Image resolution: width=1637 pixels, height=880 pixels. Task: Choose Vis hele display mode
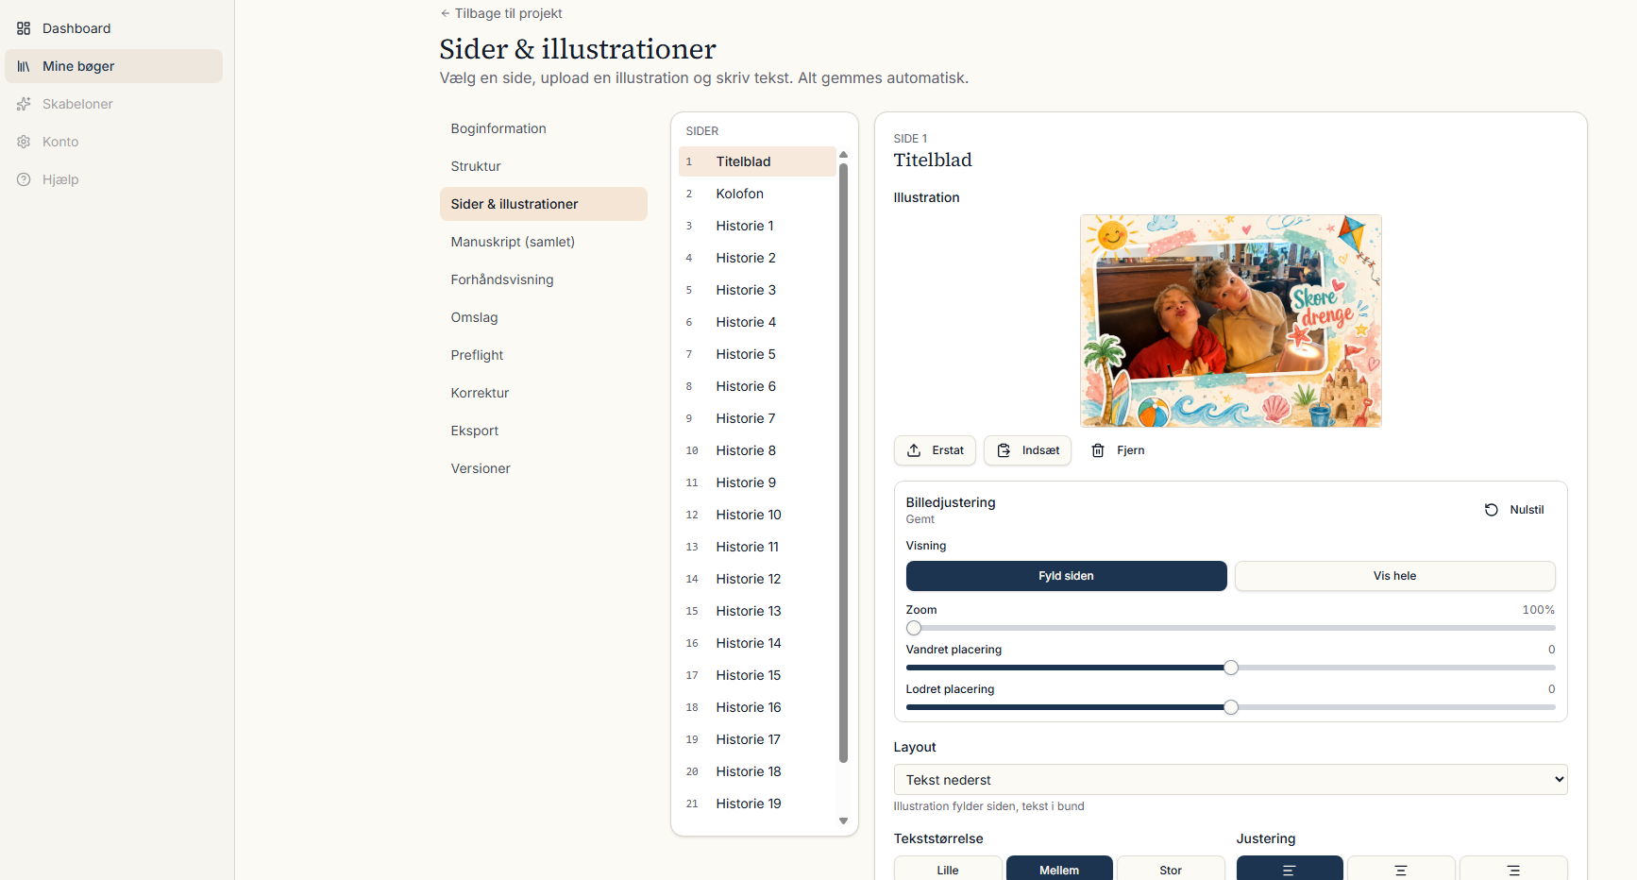[x=1394, y=576]
